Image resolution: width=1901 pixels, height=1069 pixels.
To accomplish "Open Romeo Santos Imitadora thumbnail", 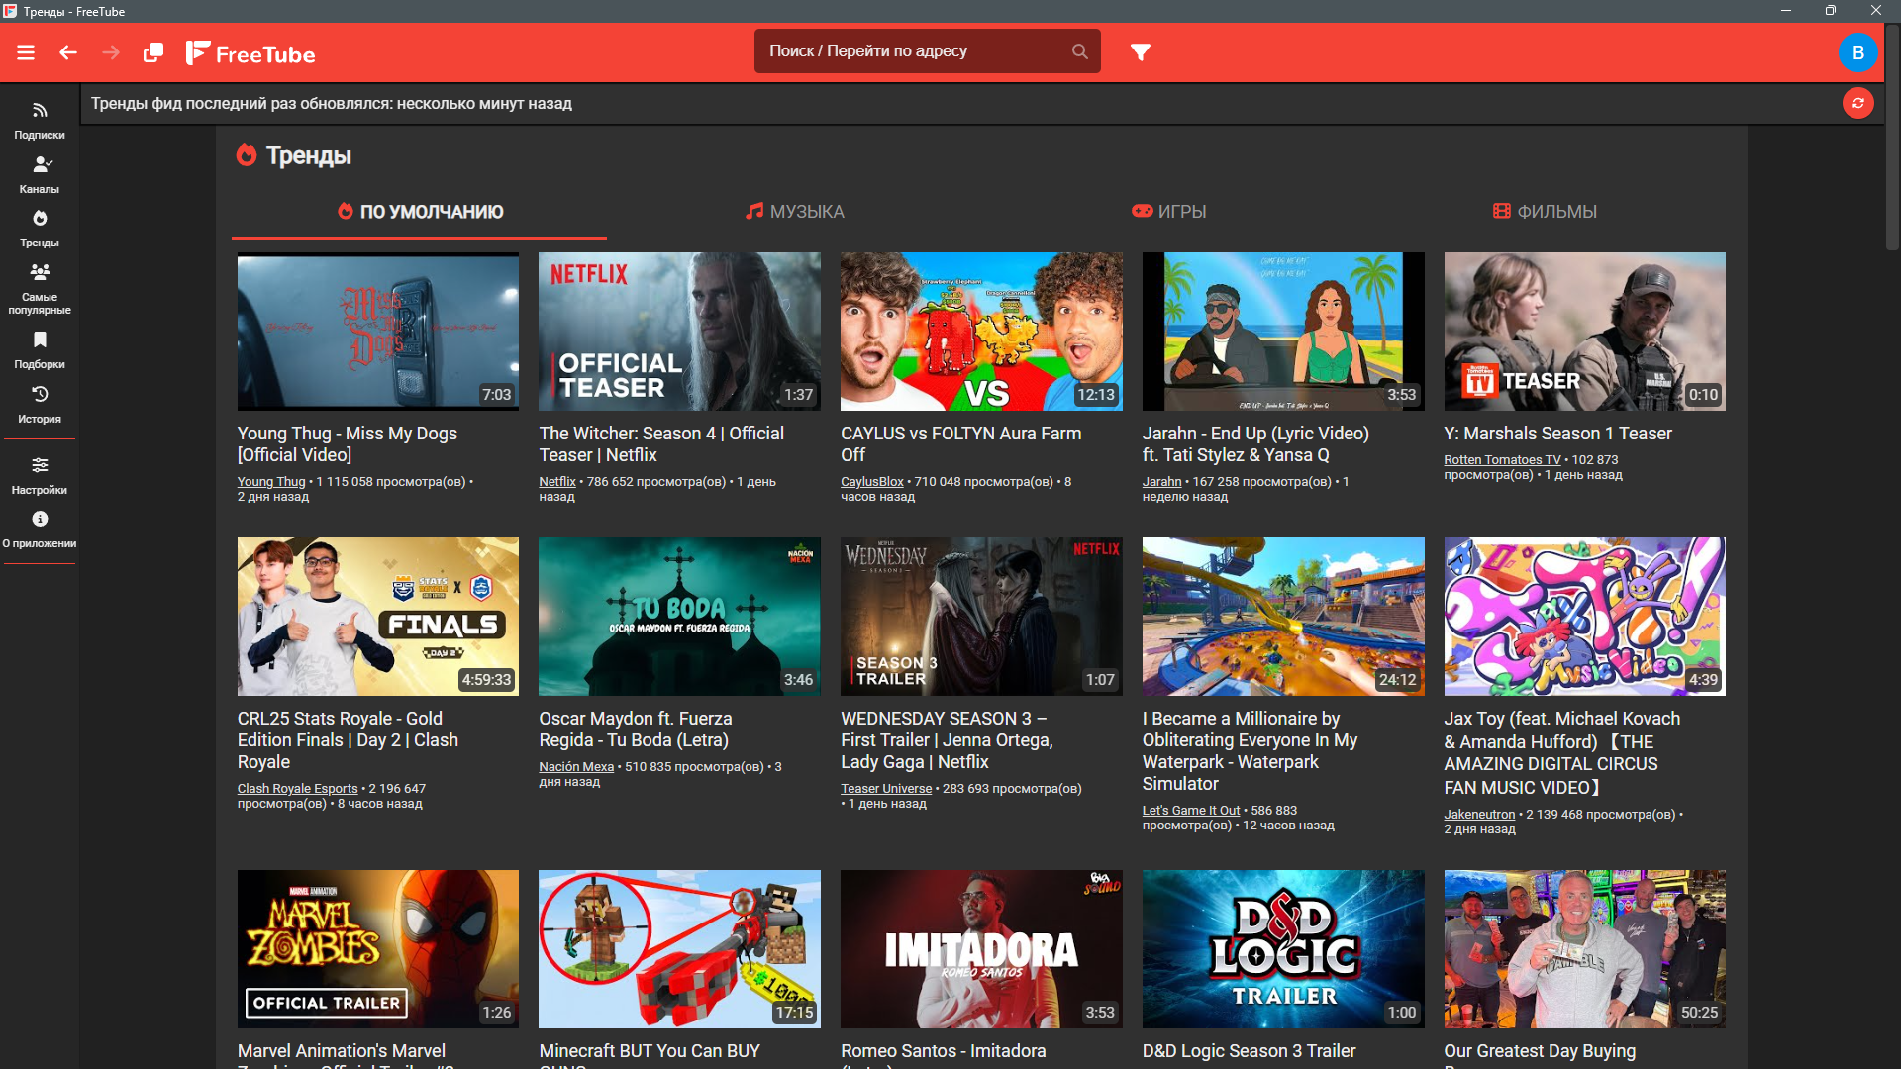I will pyautogui.click(x=981, y=949).
